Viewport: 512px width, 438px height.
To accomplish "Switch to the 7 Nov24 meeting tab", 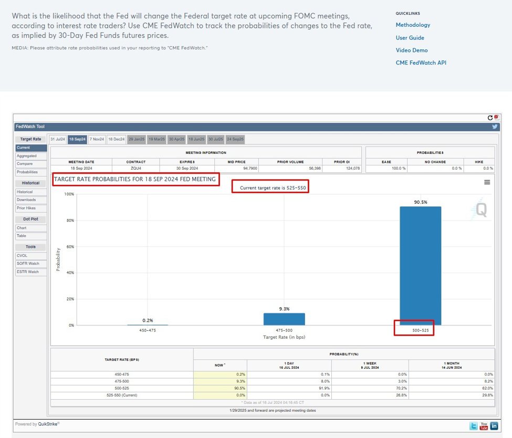I will (x=97, y=139).
